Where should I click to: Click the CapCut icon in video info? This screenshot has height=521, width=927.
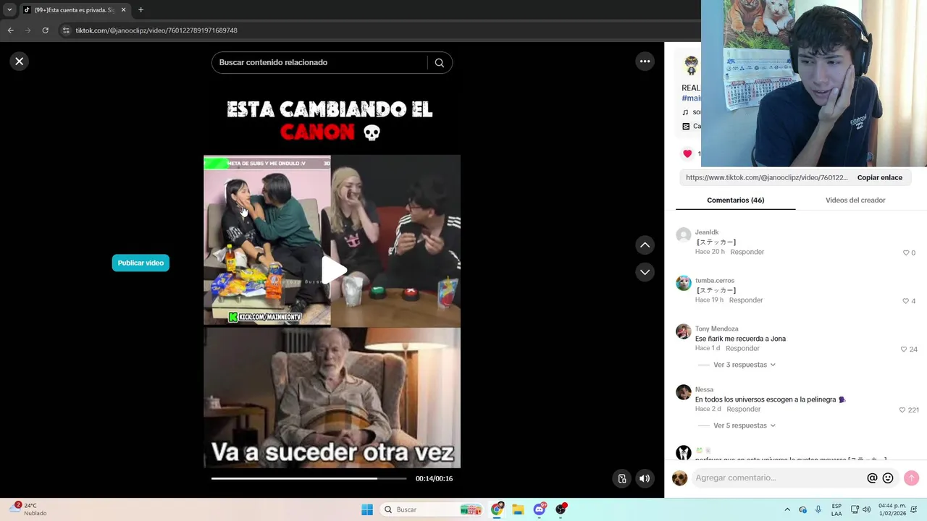(x=686, y=126)
